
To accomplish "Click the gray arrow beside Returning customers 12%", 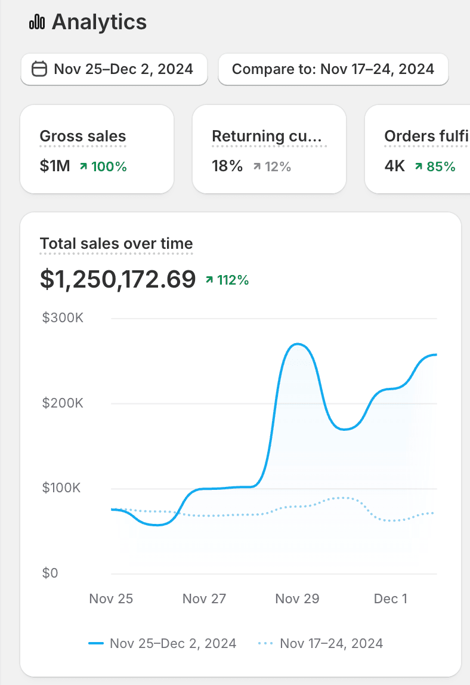I will pyautogui.click(x=256, y=166).
